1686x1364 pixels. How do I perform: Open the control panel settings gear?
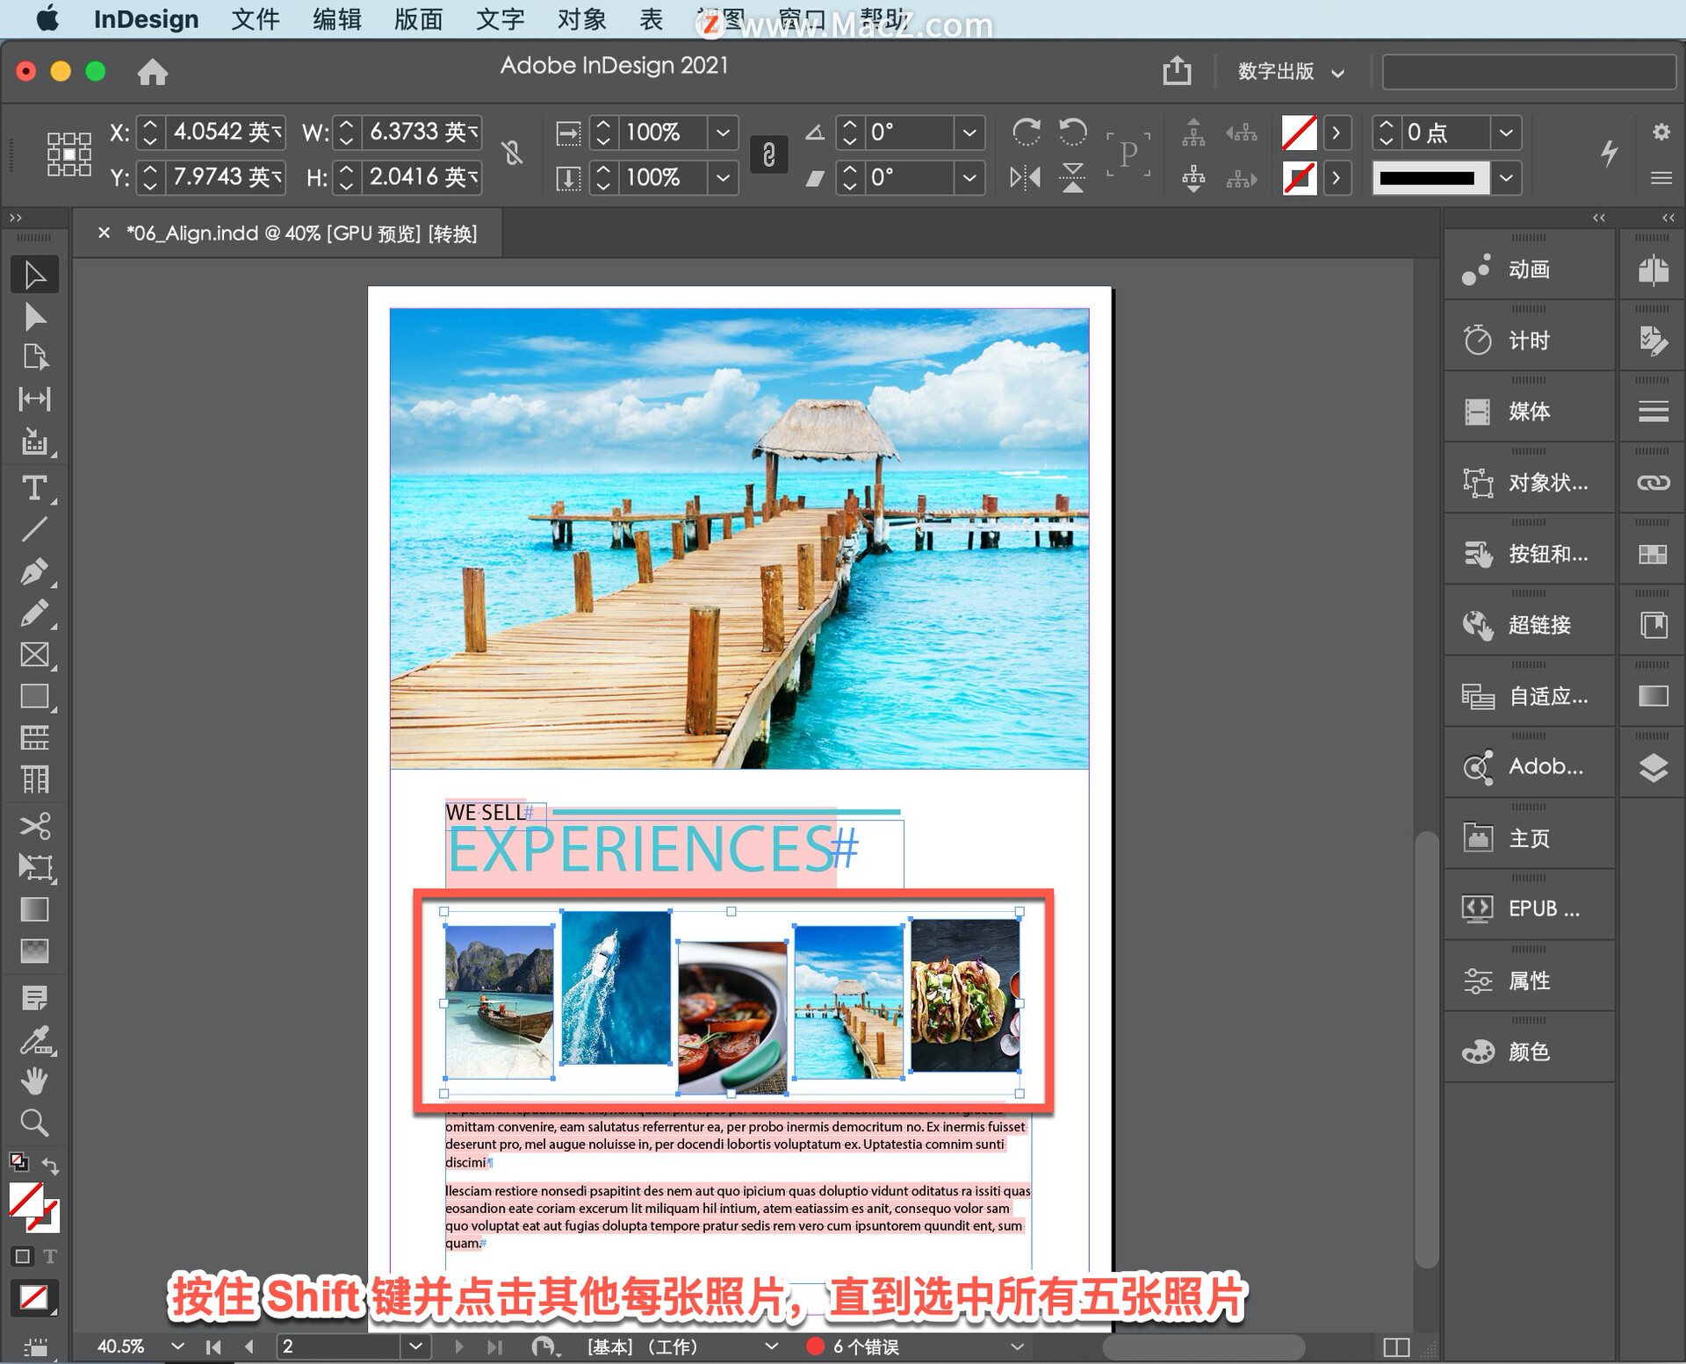[x=1661, y=132]
